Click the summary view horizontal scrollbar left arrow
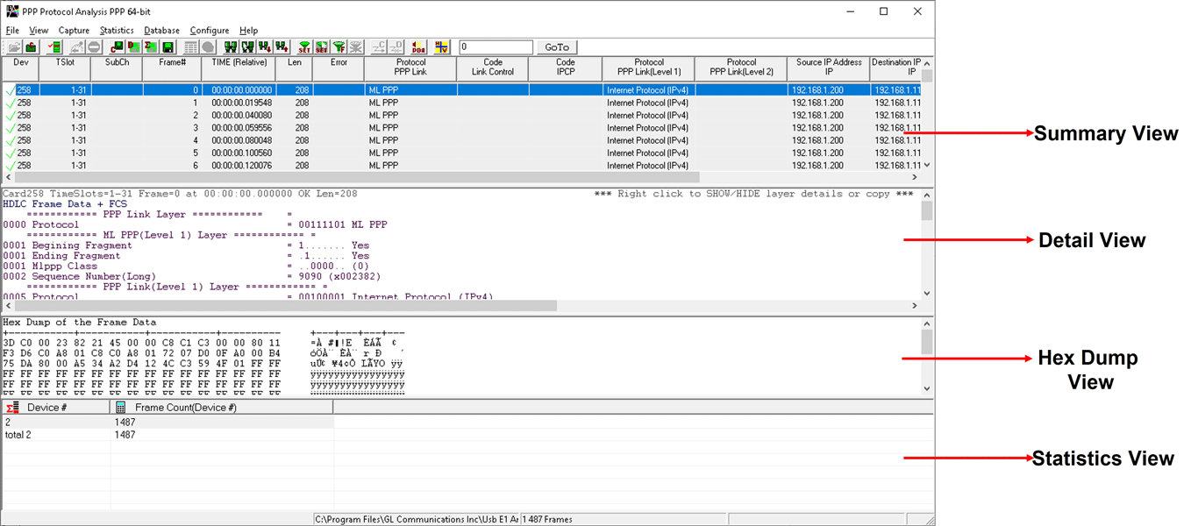Viewport: 1191px width, 526px height. [x=8, y=177]
